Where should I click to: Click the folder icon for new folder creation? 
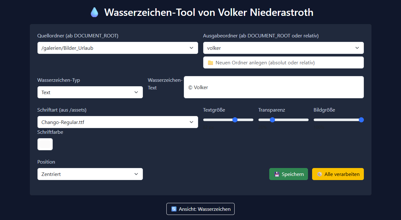tap(211, 62)
